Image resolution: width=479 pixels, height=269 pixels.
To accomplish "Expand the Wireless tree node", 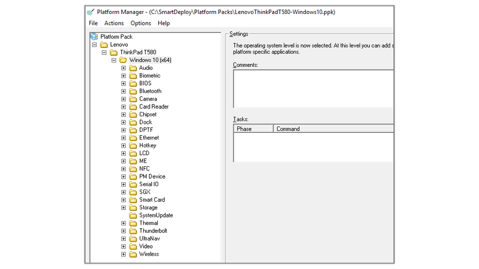I will [123, 254].
